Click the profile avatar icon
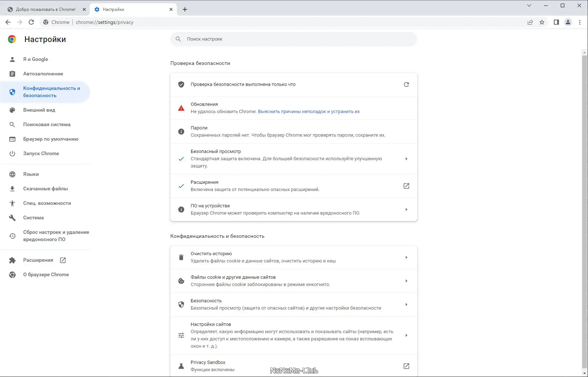The image size is (588, 377). click(x=568, y=22)
